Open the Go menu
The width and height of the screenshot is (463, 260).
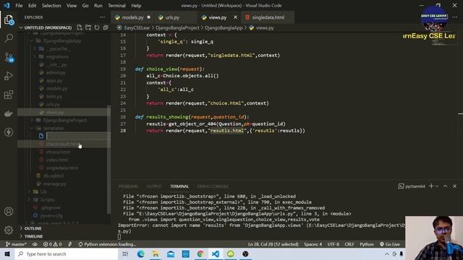85,6
